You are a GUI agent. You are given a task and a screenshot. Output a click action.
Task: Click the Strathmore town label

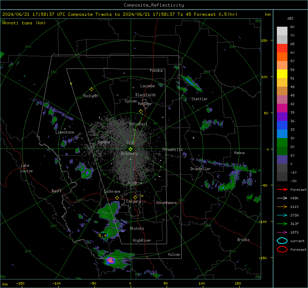pyautogui.click(x=166, y=203)
